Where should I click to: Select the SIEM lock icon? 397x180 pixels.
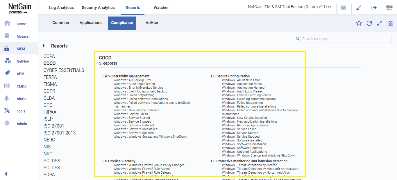[x=7, y=48]
